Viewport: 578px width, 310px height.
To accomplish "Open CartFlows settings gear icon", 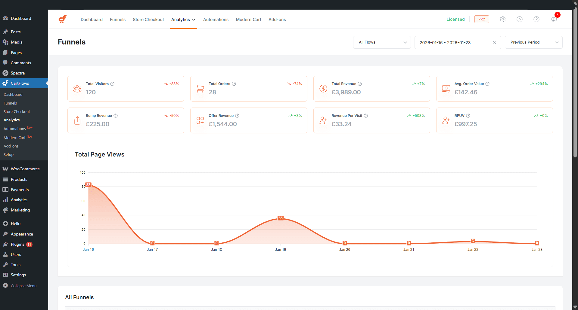I will coord(503,19).
